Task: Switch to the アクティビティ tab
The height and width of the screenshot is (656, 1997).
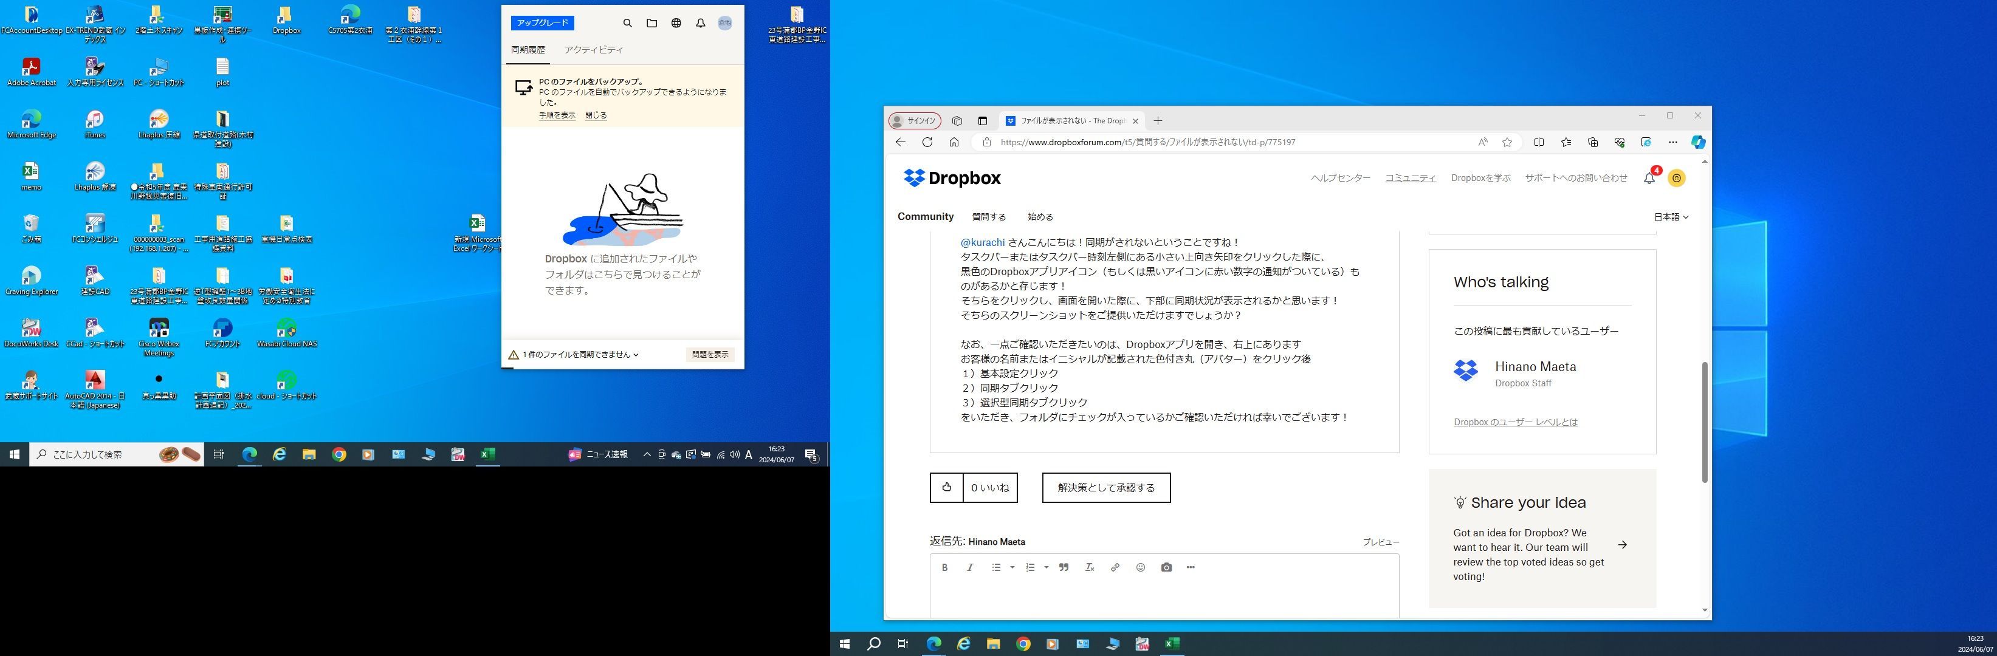Action: pos(593,50)
